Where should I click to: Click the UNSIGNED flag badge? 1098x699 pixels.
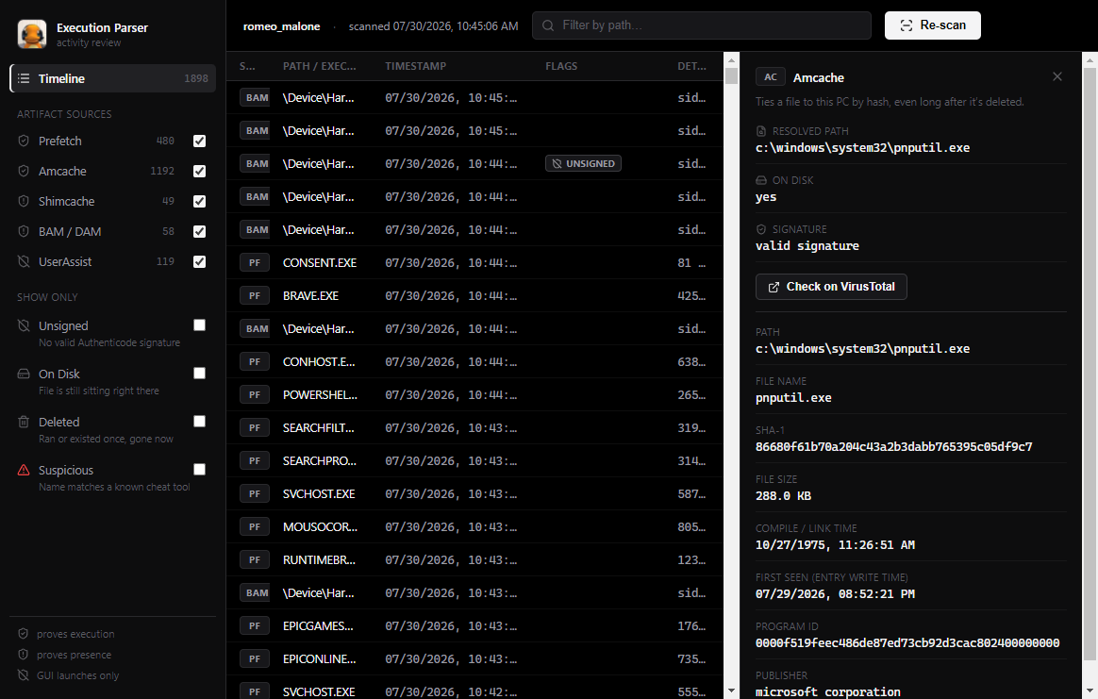(x=583, y=163)
